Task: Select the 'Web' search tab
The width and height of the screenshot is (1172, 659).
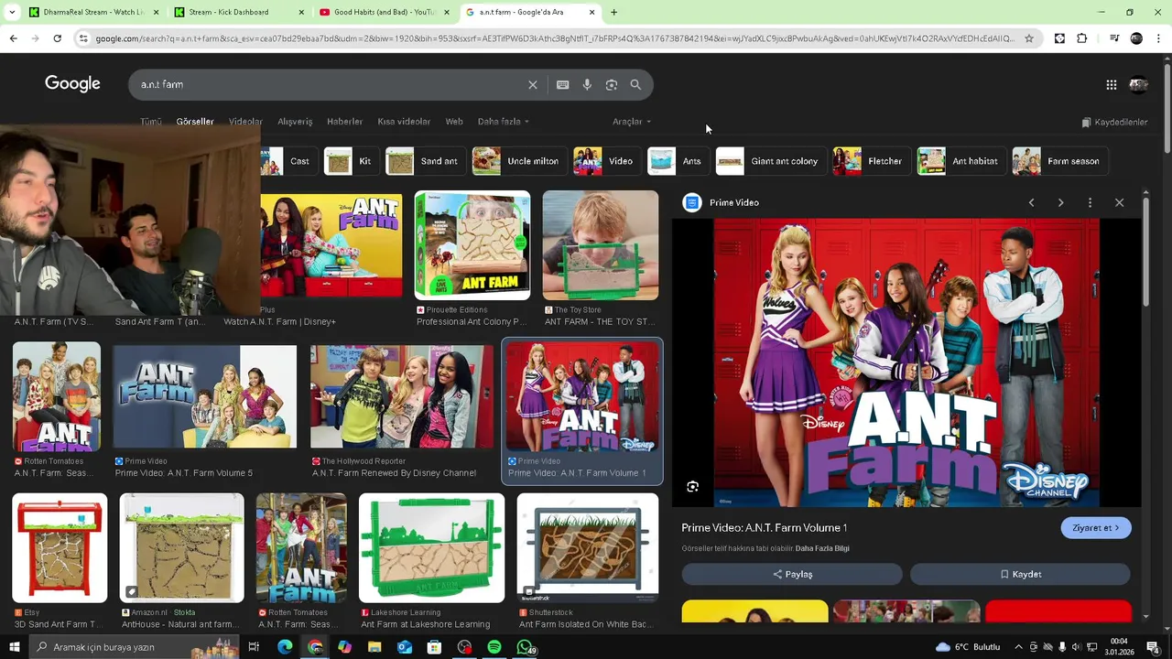Action: coord(454,122)
